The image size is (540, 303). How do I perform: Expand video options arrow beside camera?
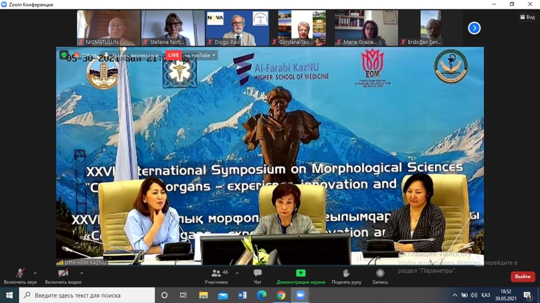click(x=81, y=273)
